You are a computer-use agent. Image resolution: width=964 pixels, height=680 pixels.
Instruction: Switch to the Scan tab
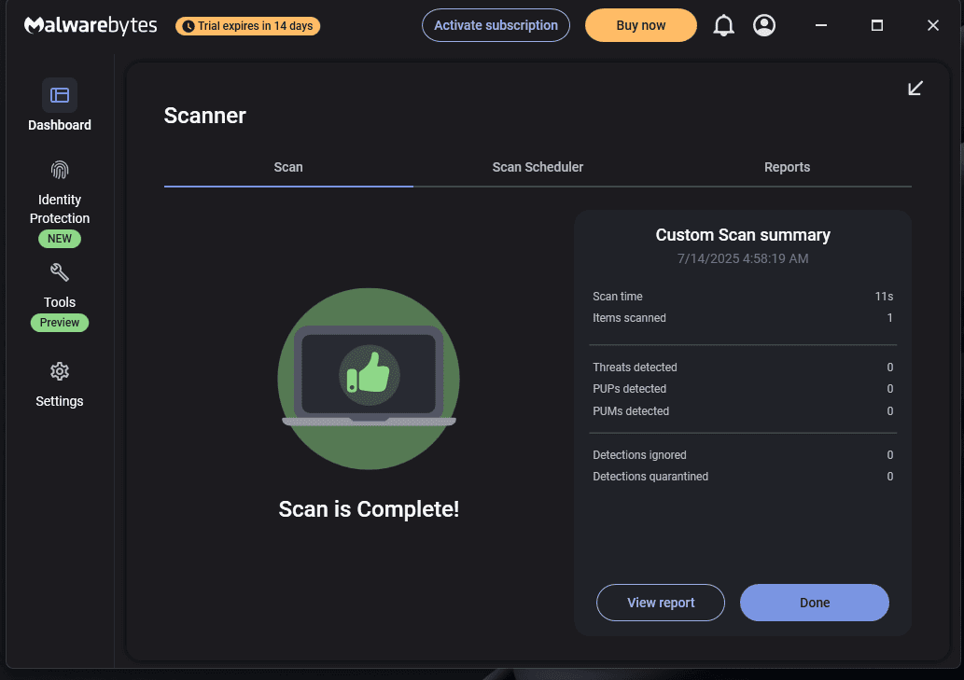tap(288, 167)
